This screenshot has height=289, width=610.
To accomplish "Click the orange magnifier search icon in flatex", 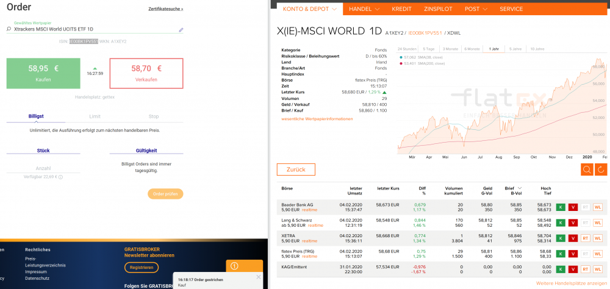I will pos(587,169).
